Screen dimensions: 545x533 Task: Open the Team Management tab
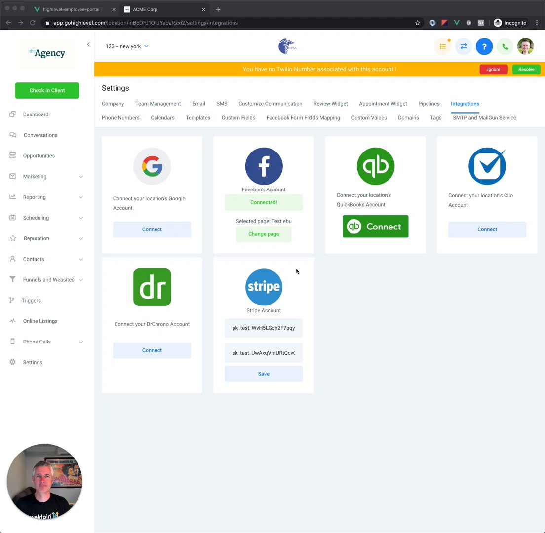pyautogui.click(x=158, y=104)
